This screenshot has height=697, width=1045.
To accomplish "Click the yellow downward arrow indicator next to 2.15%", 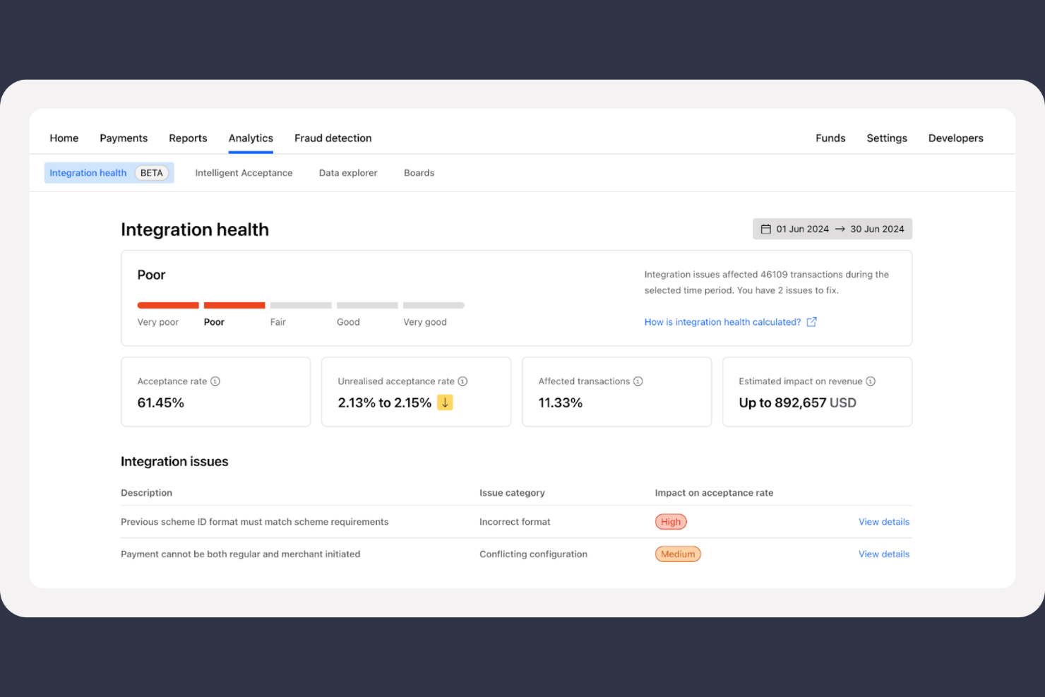I will (x=445, y=403).
